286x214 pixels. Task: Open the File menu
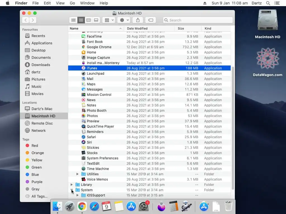(x=35, y=3)
